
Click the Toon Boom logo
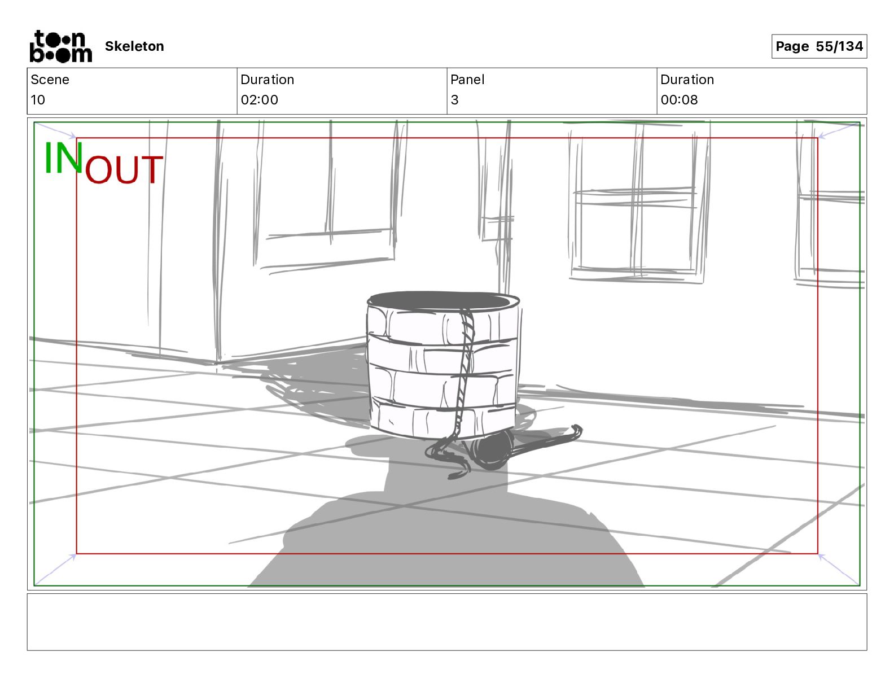click(x=60, y=46)
